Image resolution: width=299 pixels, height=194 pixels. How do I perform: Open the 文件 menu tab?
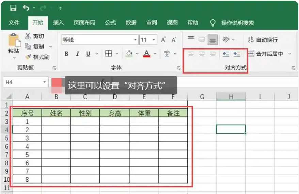coord(14,23)
